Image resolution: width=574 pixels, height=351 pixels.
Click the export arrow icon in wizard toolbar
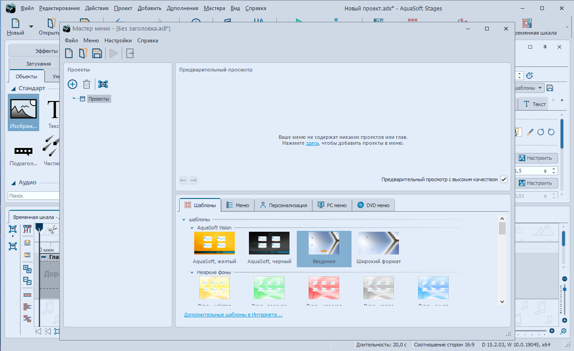(130, 53)
